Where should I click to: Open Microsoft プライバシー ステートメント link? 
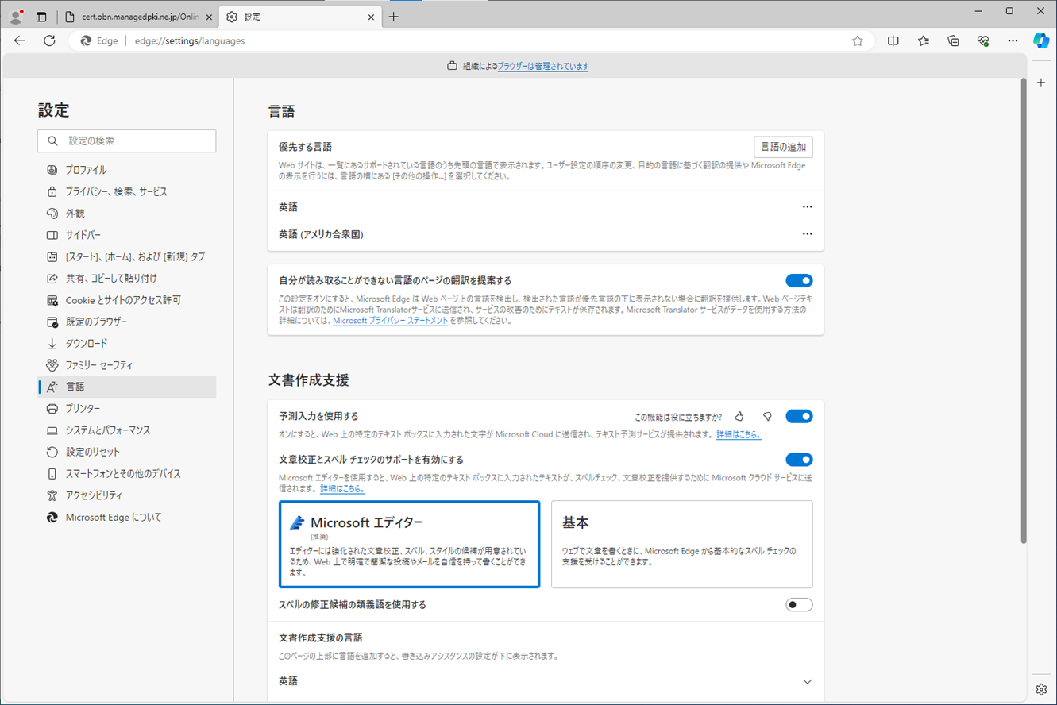(x=390, y=321)
